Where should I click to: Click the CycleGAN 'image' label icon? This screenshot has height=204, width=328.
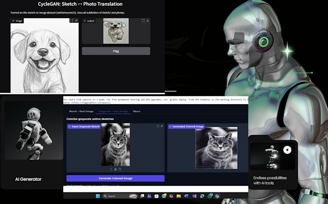point(13,21)
